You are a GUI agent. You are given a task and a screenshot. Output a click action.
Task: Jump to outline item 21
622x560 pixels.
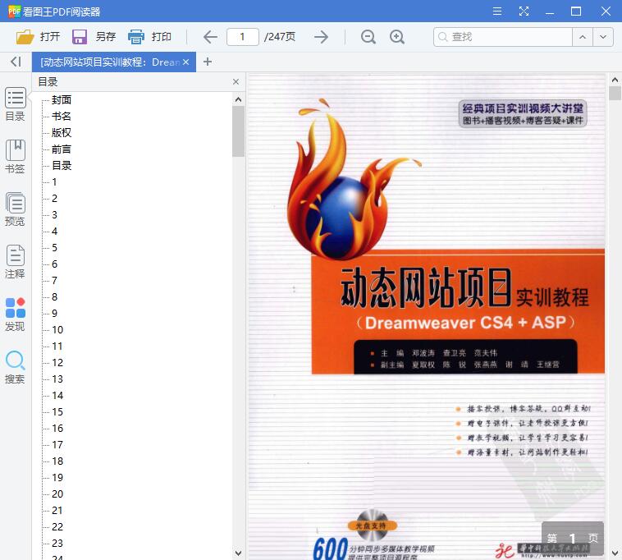pyautogui.click(x=57, y=510)
